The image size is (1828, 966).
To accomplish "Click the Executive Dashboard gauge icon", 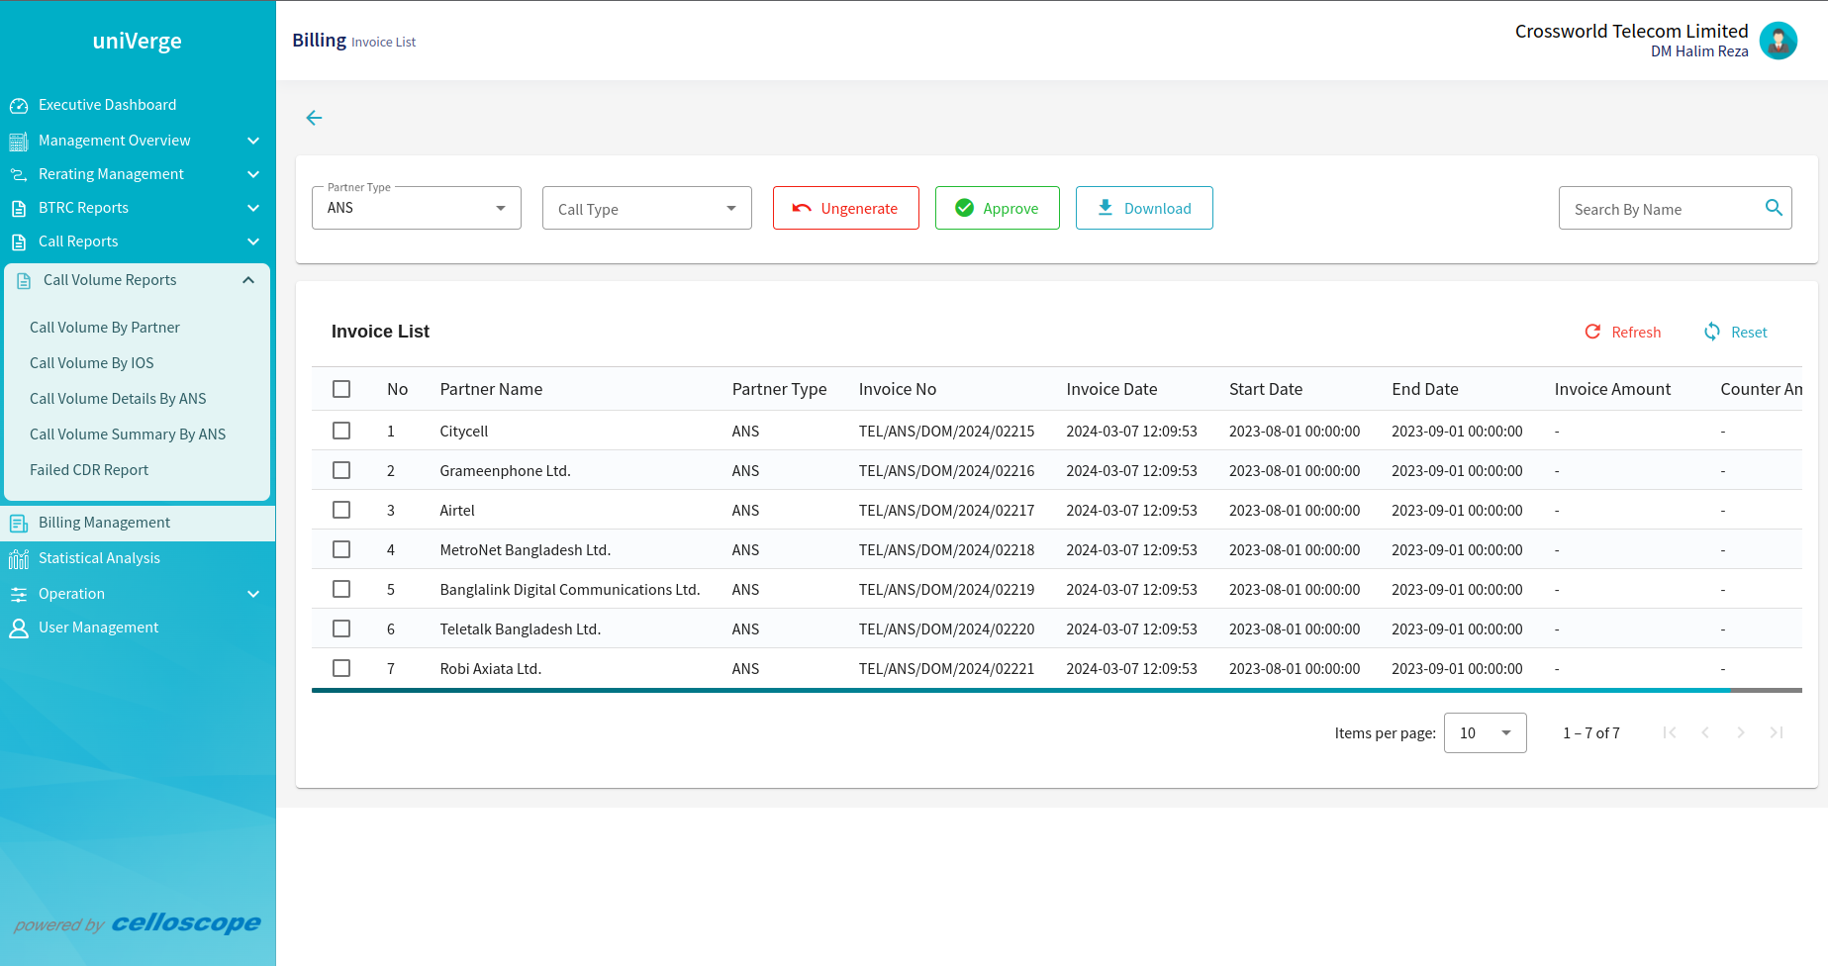I will tap(19, 105).
